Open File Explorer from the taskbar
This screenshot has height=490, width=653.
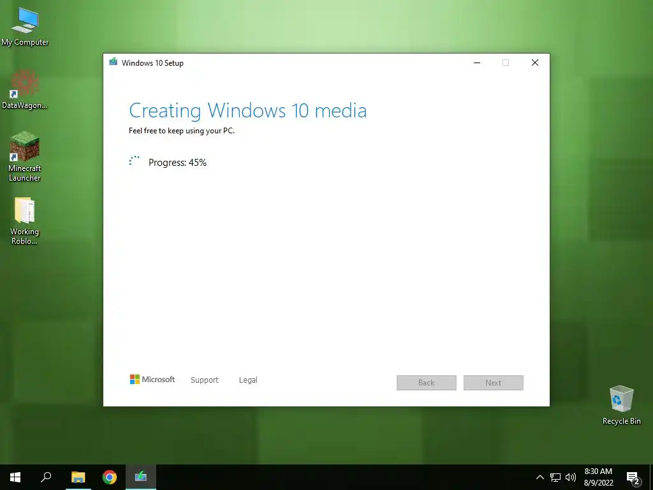[78, 477]
